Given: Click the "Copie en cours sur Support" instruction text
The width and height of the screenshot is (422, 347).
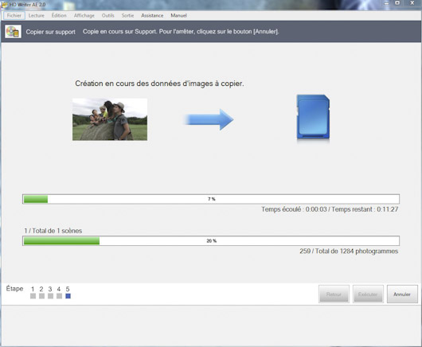Looking at the screenshot, I should click(181, 32).
